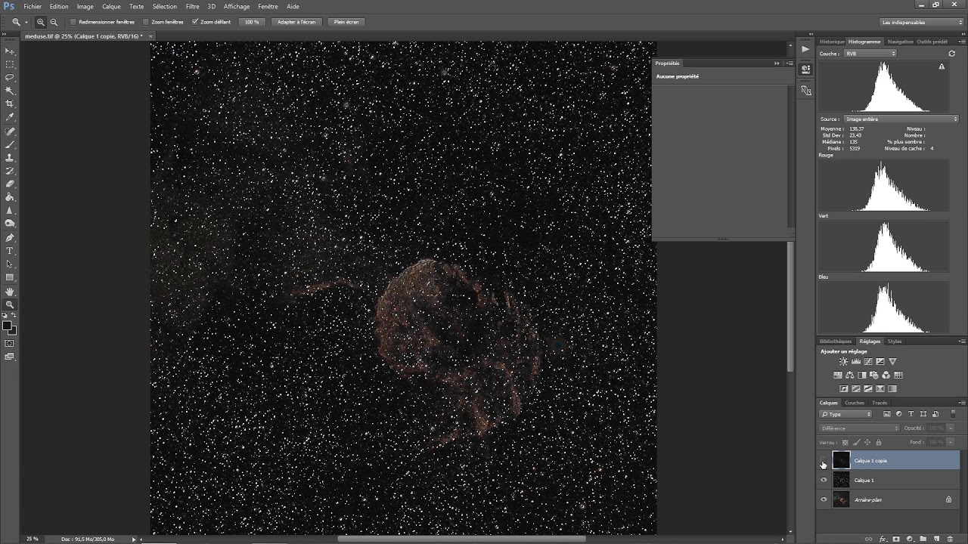
Task: Select the Clone Stamp tool
Action: 10,158
